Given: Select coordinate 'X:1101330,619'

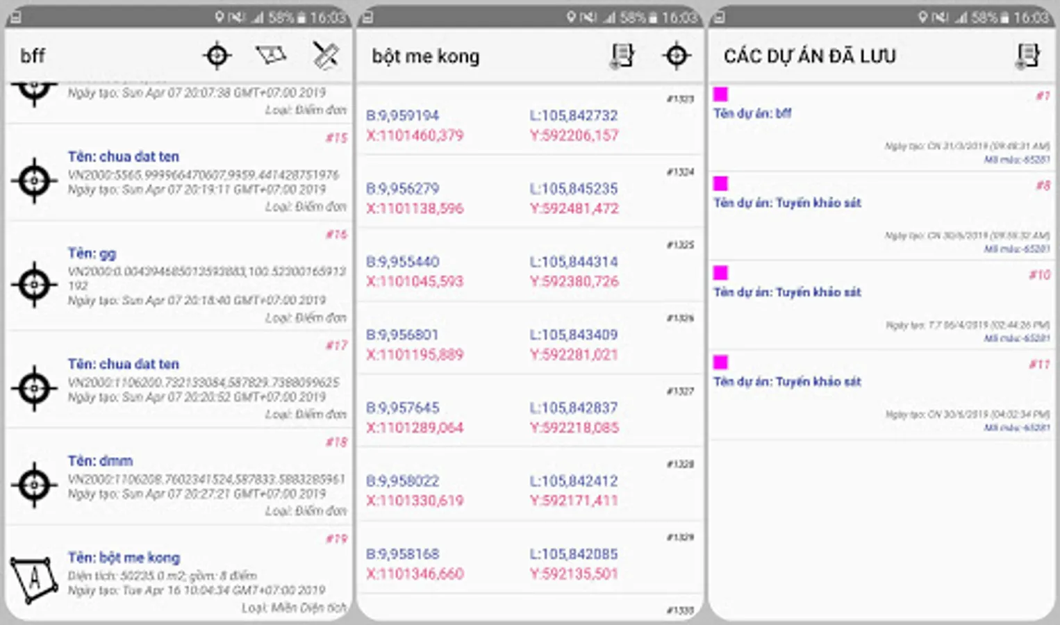Looking at the screenshot, I should coord(415,501).
